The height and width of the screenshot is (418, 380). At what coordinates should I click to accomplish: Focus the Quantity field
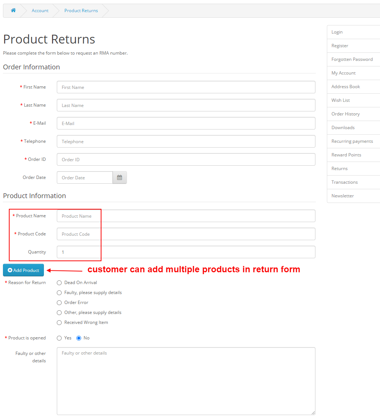click(186, 252)
